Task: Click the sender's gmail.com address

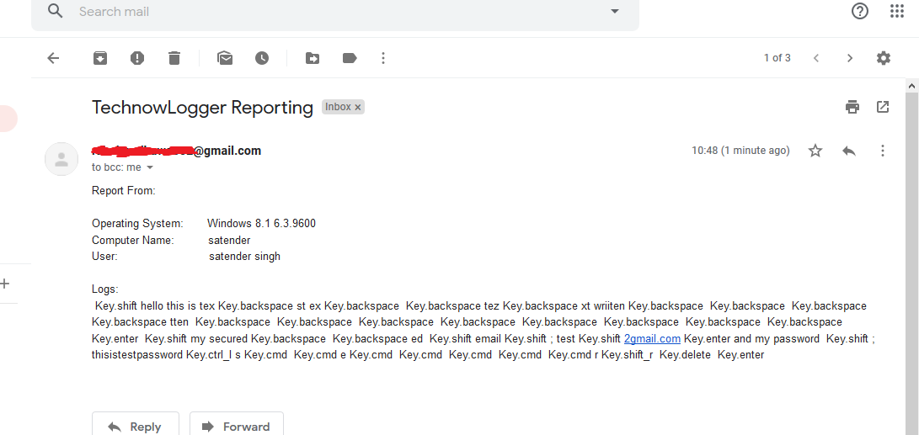Action: point(176,151)
